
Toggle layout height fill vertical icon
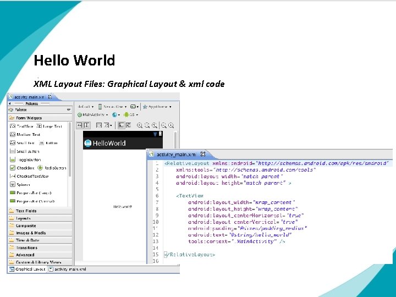tap(86, 125)
